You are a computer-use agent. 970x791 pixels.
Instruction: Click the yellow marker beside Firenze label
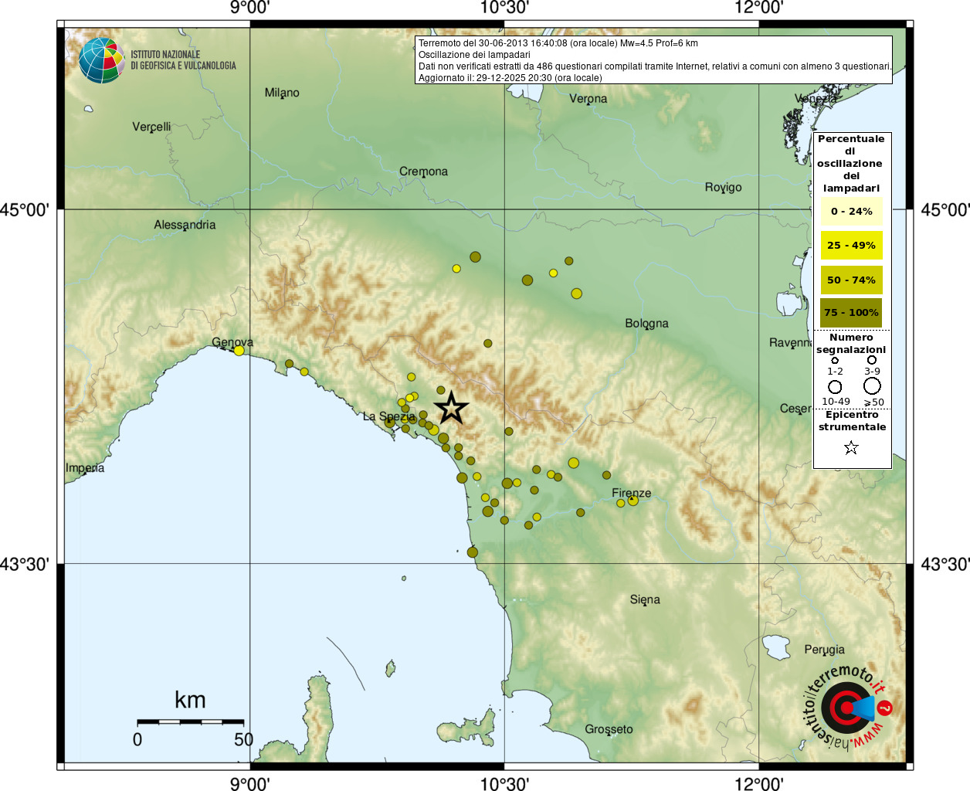pos(633,501)
